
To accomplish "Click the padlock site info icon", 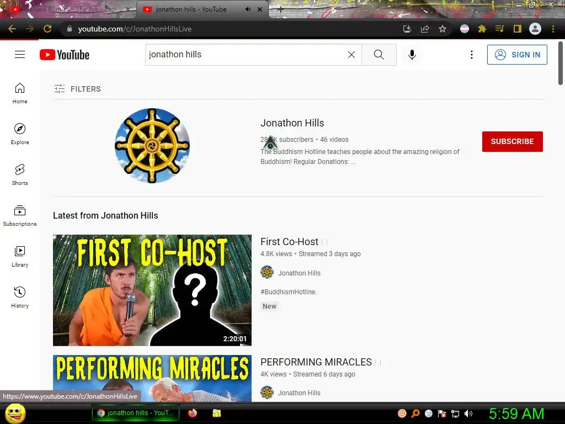I will tap(70, 29).
